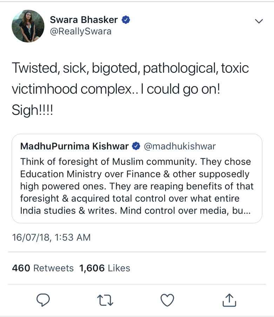Tap the retweet arrows icon

pos(105,299)
